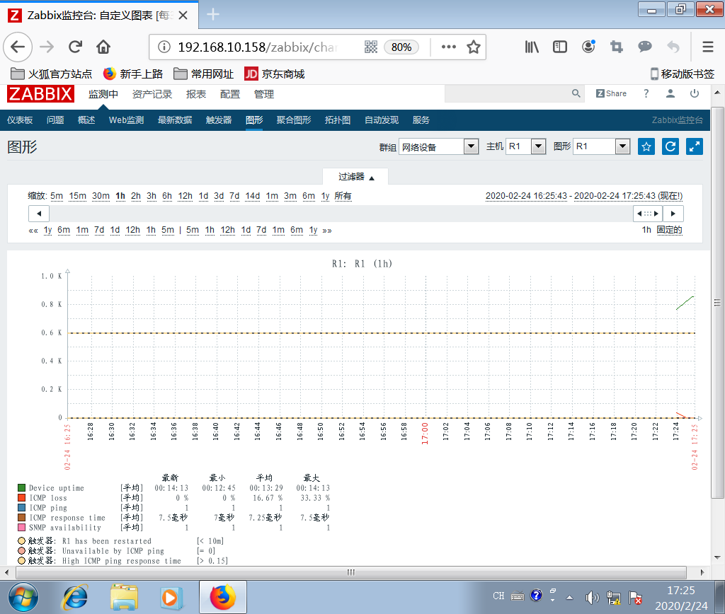Refresh the graph with blue reload button
Screen dimensions: 725x614
tap(670, 147)
